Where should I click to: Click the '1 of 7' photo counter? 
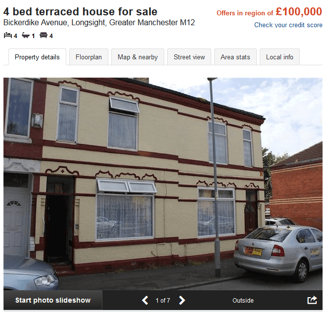163,301
